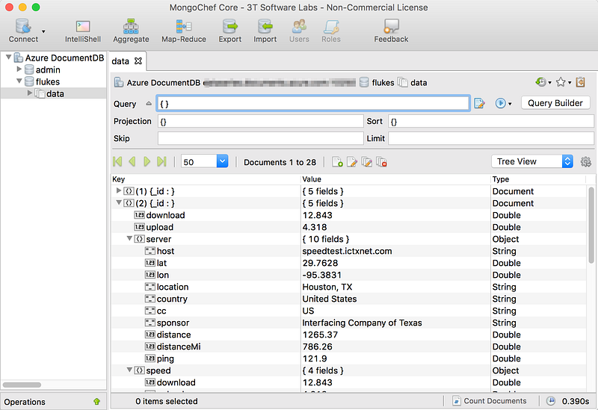Collapse the server object row
598x410 pixels.
[129, 238]
